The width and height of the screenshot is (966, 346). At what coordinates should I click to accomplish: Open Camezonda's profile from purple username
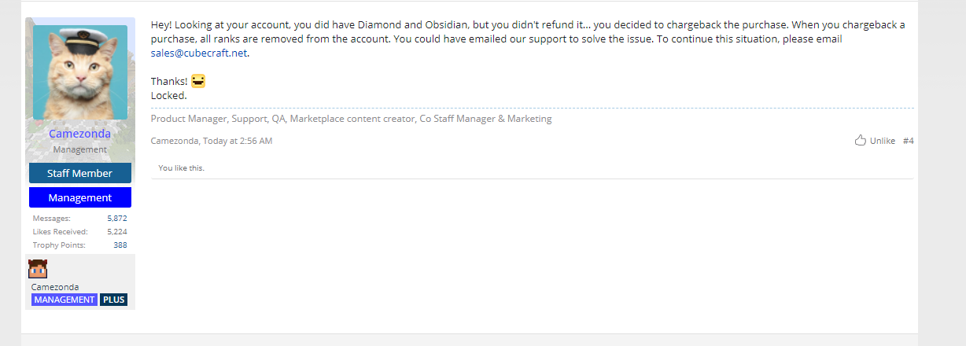[80, 134]
